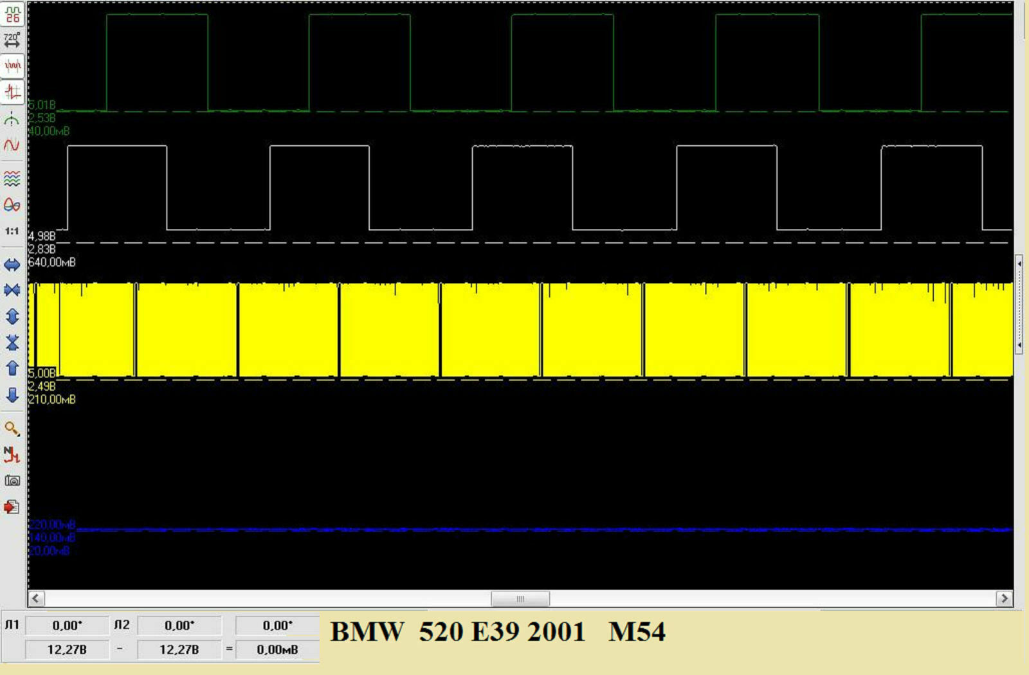The image size is (1029, 675).
Task: Open the magnifier search tool
Action: [12, 428]
